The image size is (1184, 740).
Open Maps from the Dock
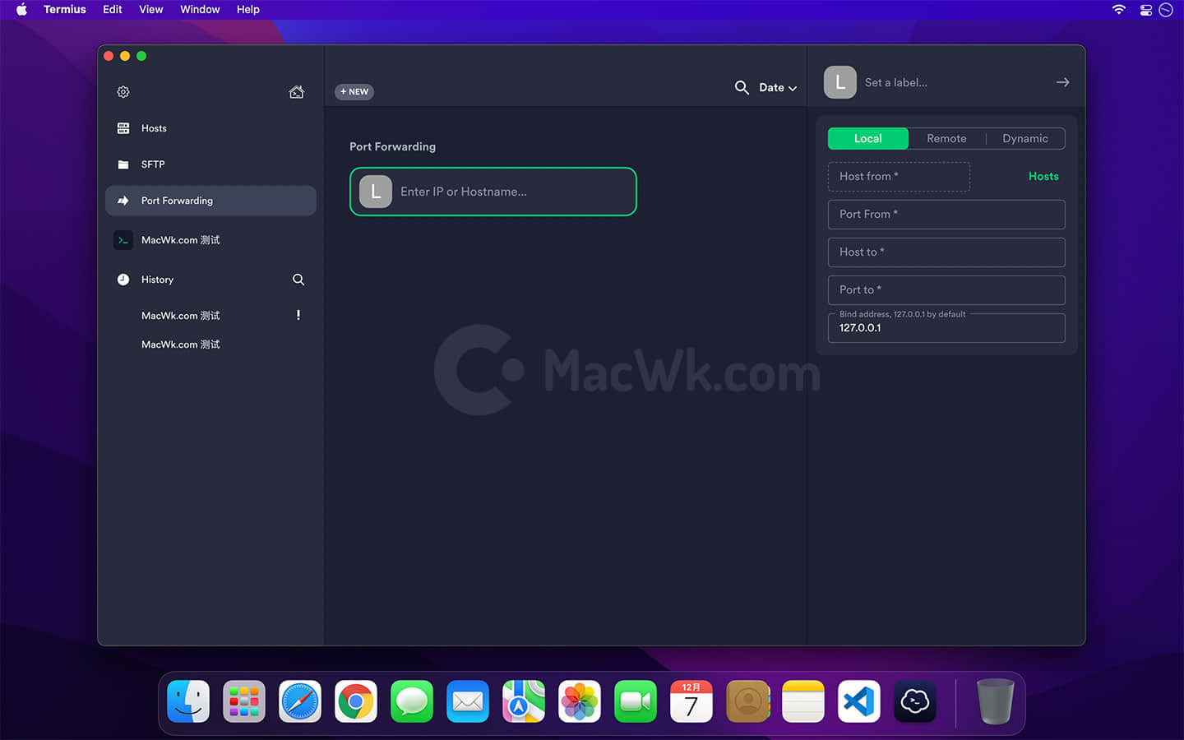click(524, 701)
